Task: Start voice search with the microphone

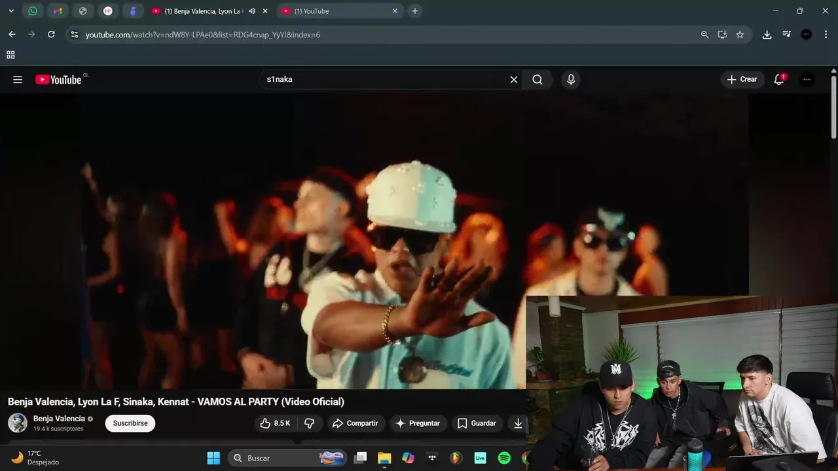Action: (x=571, y=80)
